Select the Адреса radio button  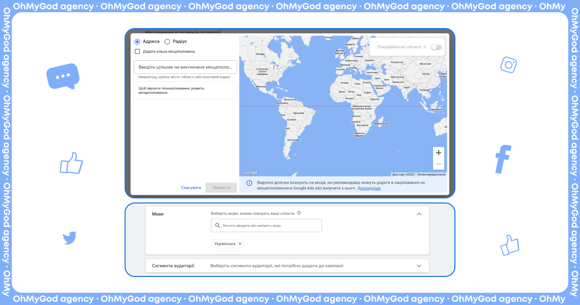pos(137,42)
